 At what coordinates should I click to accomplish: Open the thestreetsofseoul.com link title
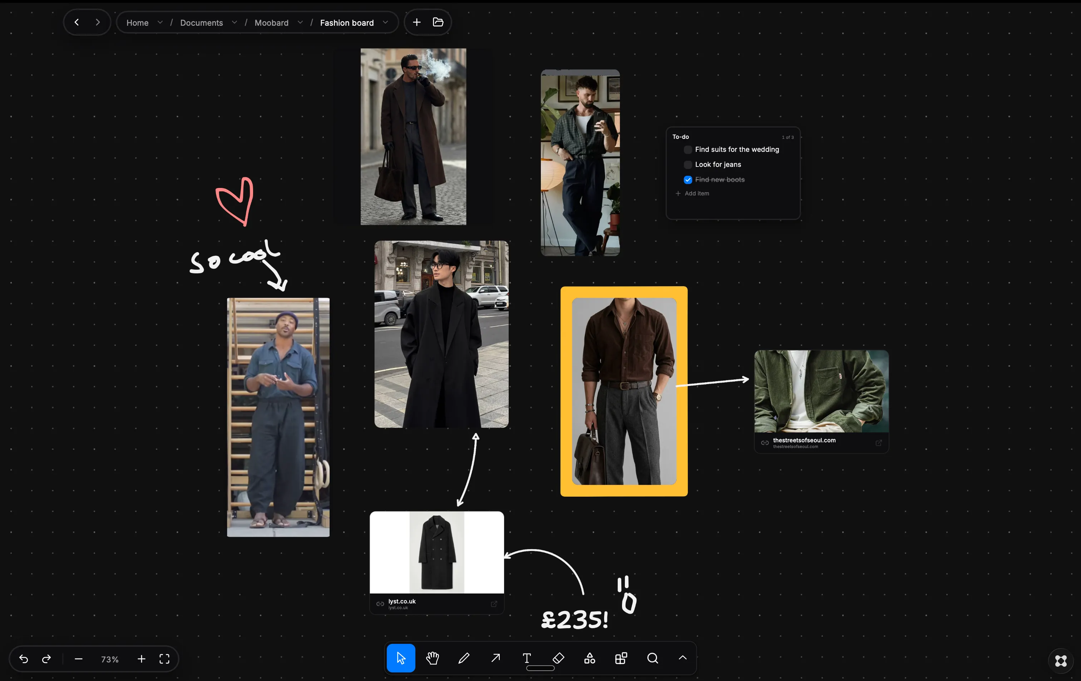pyautogui.click(x=804, y=440)
